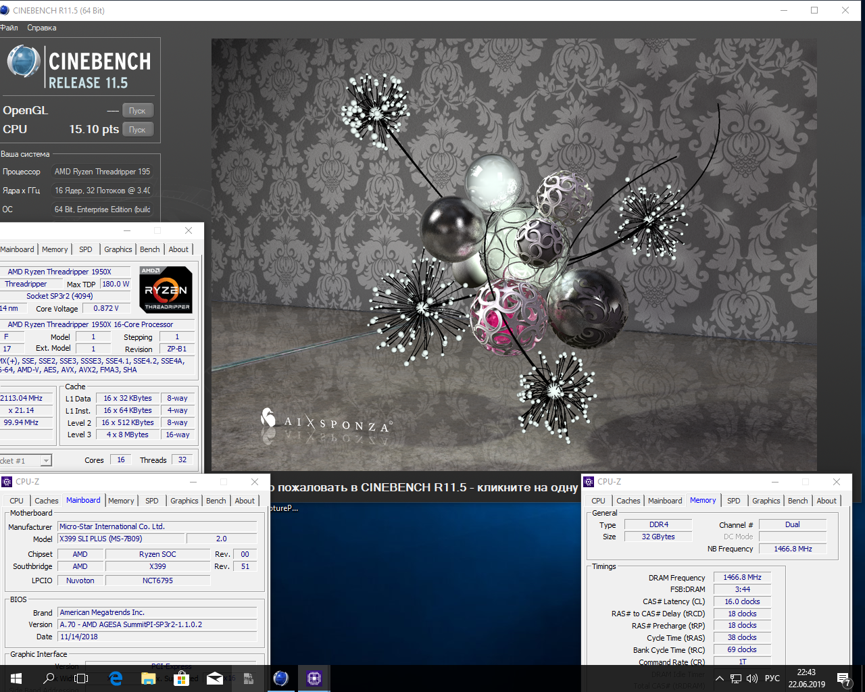Screen dimensions: 865x692
Task: Open the Справка menu
Action: (x=42, y=28)
